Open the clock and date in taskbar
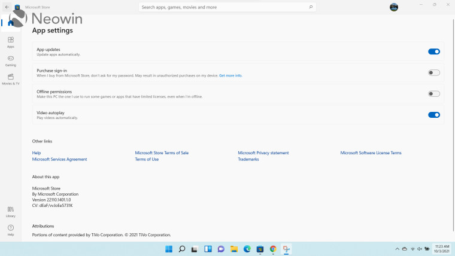This screenshot has height=256, width=455. click(x=442, y=249)
